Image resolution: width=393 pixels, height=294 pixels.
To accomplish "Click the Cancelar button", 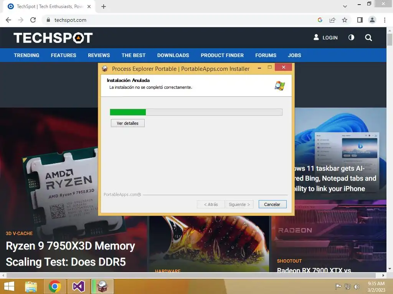I will coord(272,204).
